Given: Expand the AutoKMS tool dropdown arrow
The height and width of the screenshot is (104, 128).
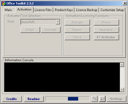Looking at the screenshot, I should (x=58, y=22).
